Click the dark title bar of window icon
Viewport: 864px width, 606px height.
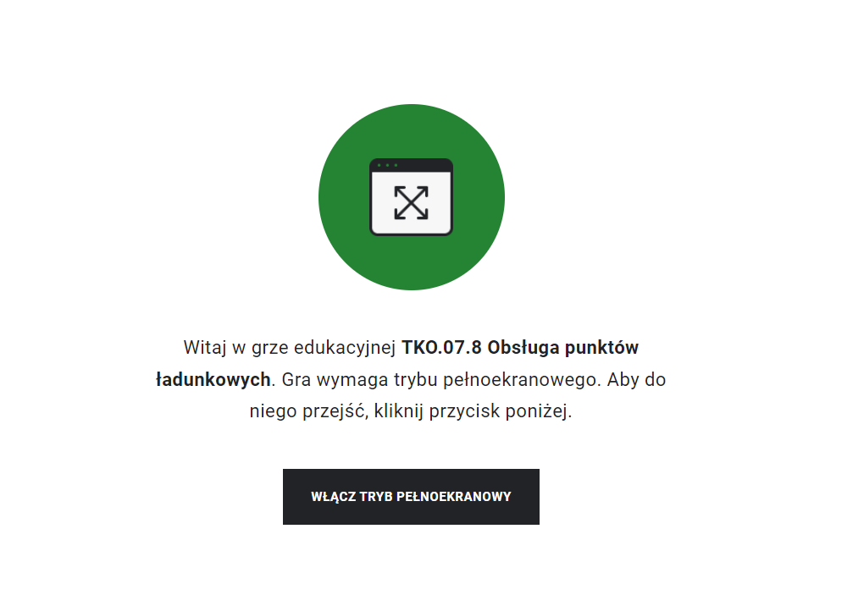tap(411, 165)
